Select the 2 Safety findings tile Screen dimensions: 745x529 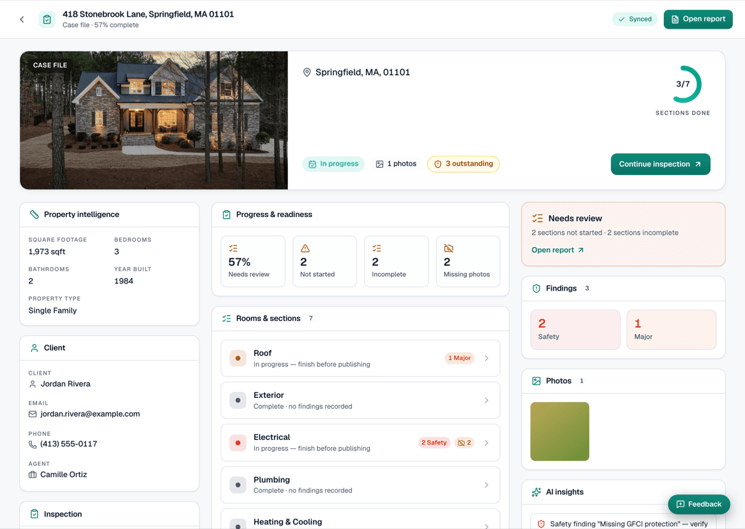tap(575, 330)
